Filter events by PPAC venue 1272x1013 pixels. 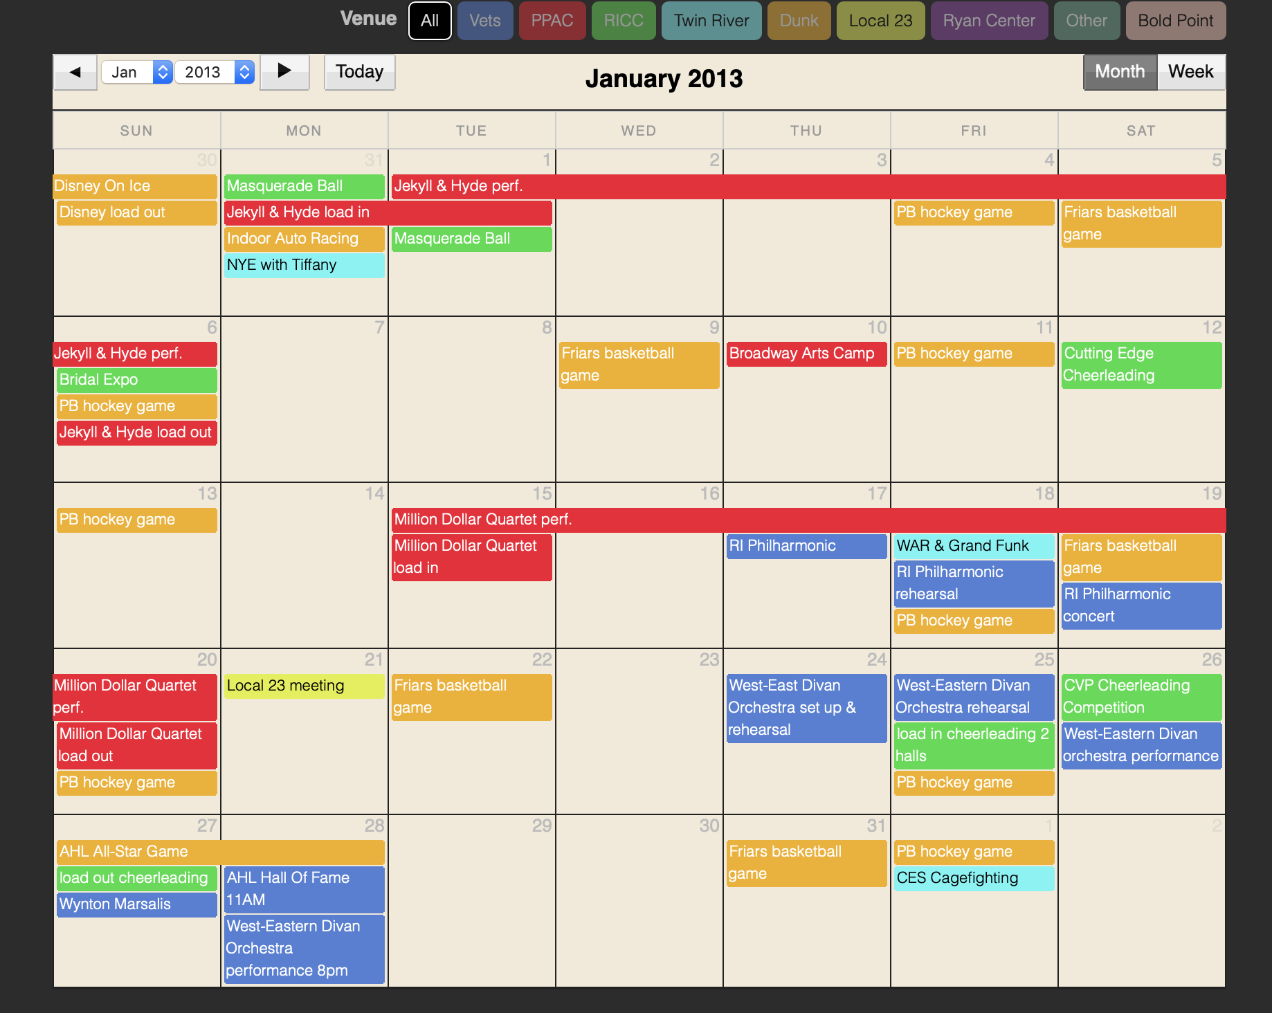(x=552, y=21)
